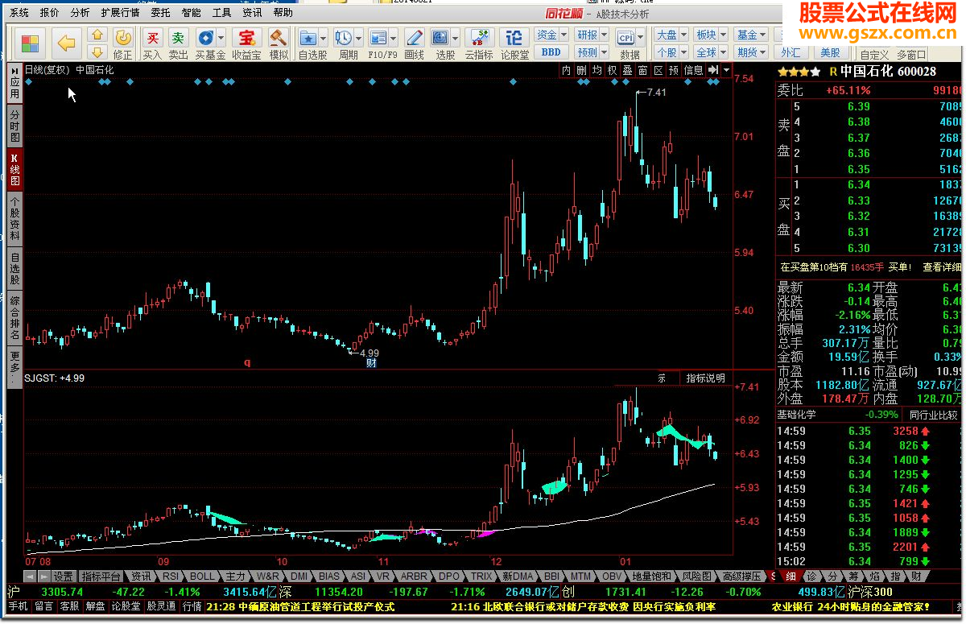Viewport: 966px width, 624px height.
Task: Click the 财 marker on the chart
Action: pyautogui.click(x=371, y=362)
